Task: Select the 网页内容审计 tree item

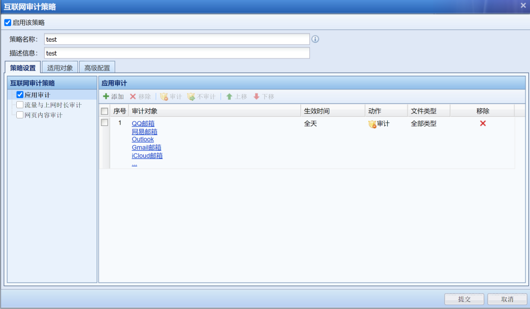Action: [44, 115]
